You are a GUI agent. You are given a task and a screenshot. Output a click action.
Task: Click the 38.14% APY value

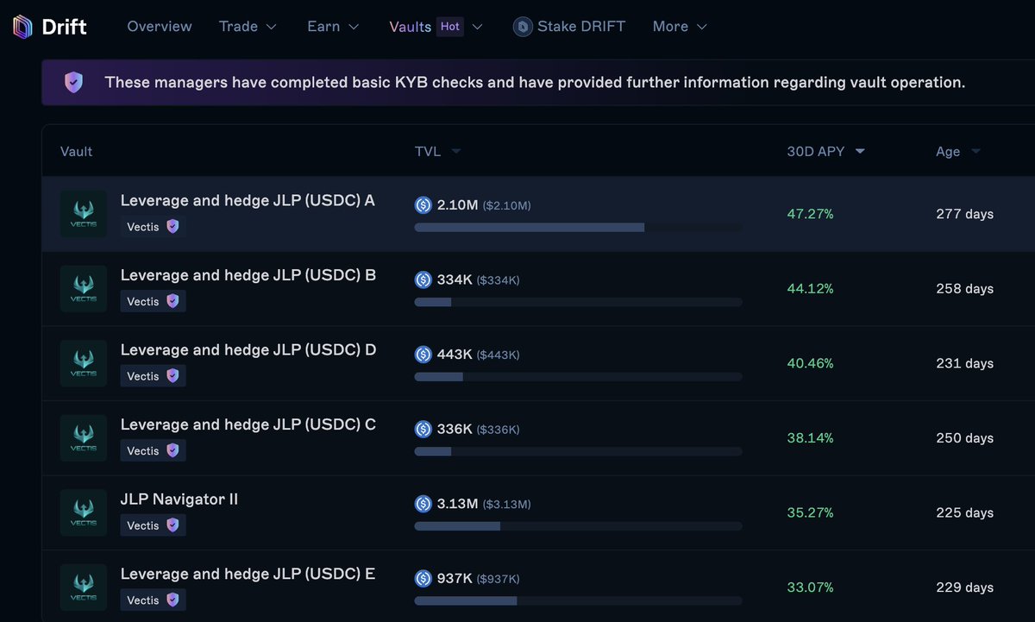[811, 438]
